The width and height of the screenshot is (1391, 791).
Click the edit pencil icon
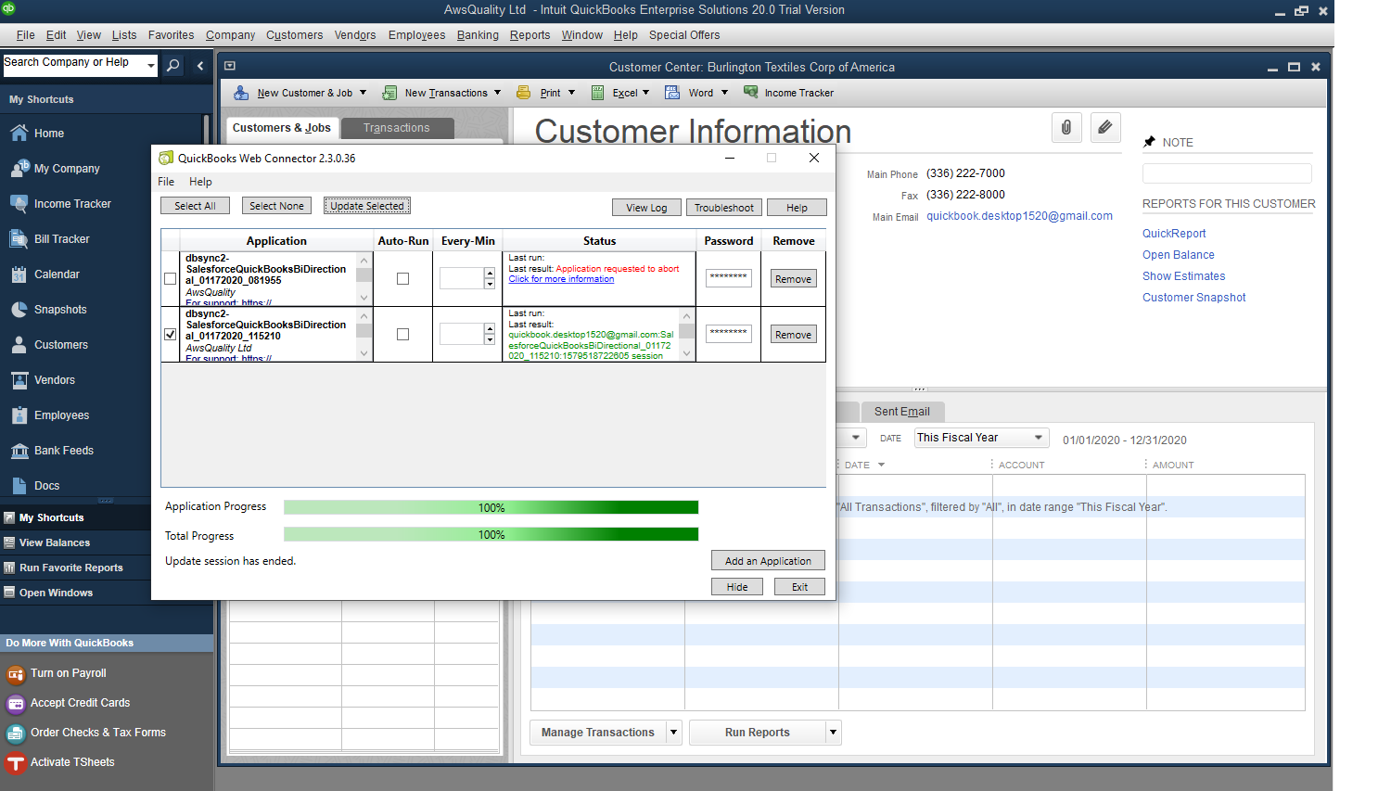tap(1104, 127)
